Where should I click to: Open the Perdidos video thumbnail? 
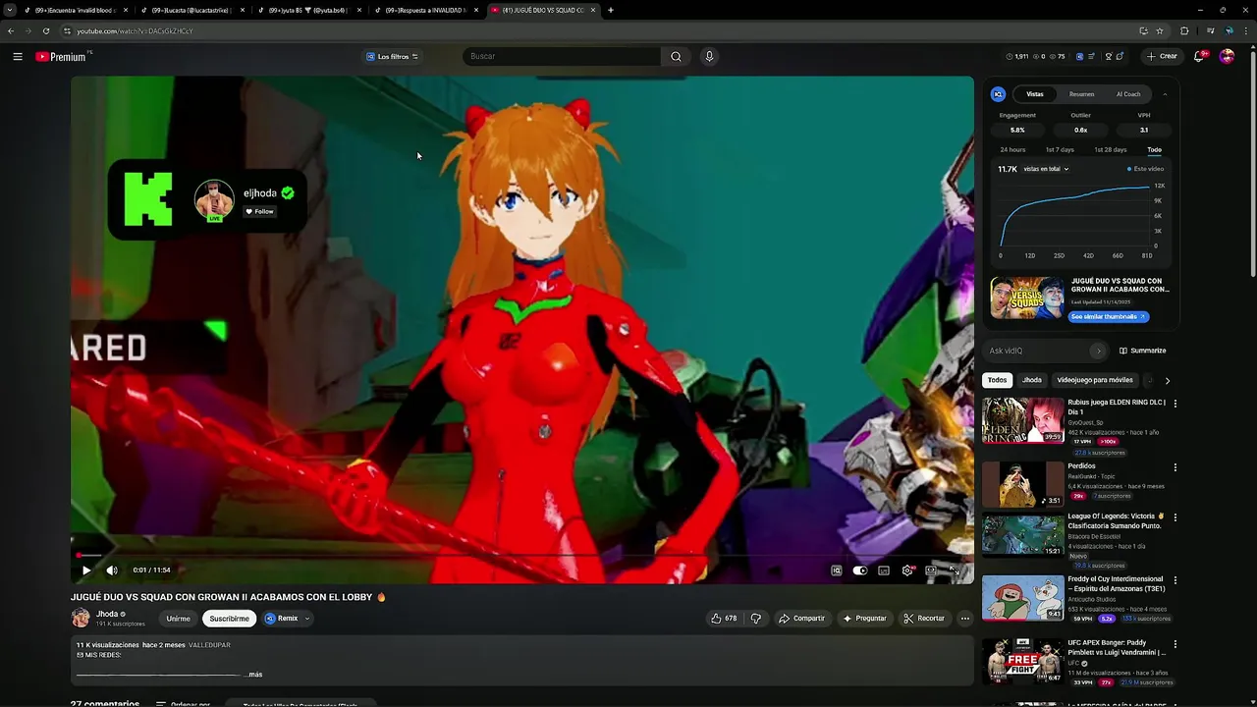[x=1022, y=484]
